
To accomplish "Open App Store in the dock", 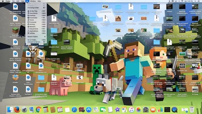I will tap(89, 110).
